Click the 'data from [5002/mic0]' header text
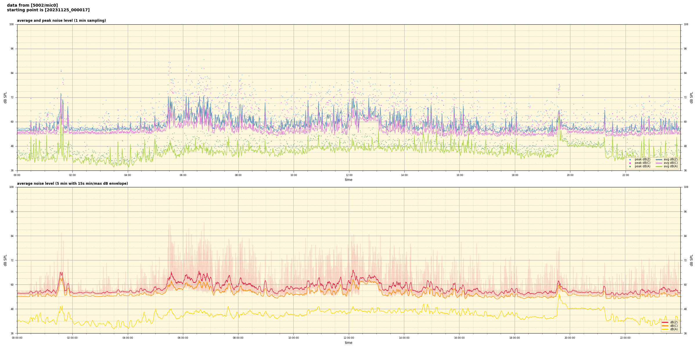Viewport: 697px width, 348px height. tap(32, 5)
